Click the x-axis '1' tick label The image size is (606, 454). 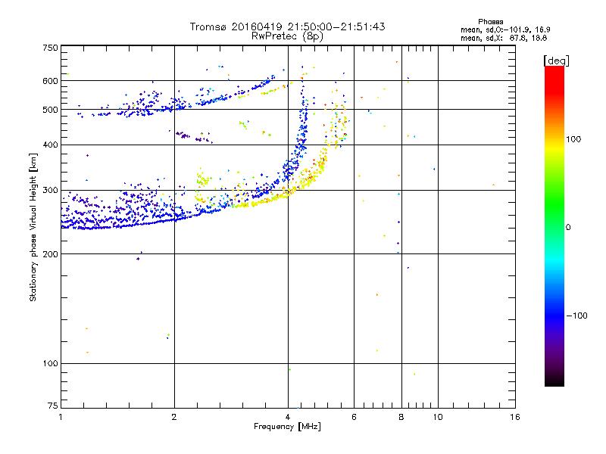pyautogui.click(x=61, y=417)
